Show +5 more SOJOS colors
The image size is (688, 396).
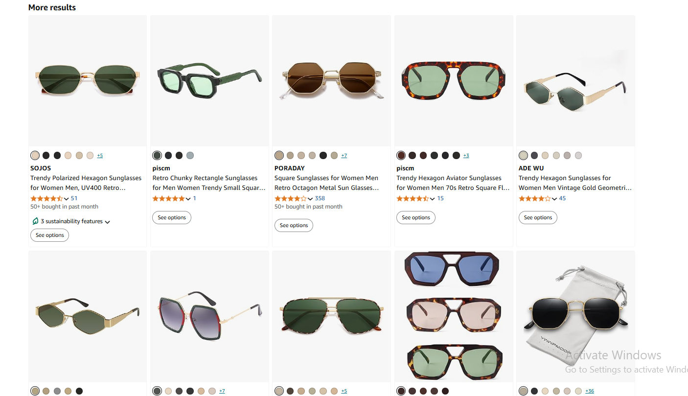point(100,156)
